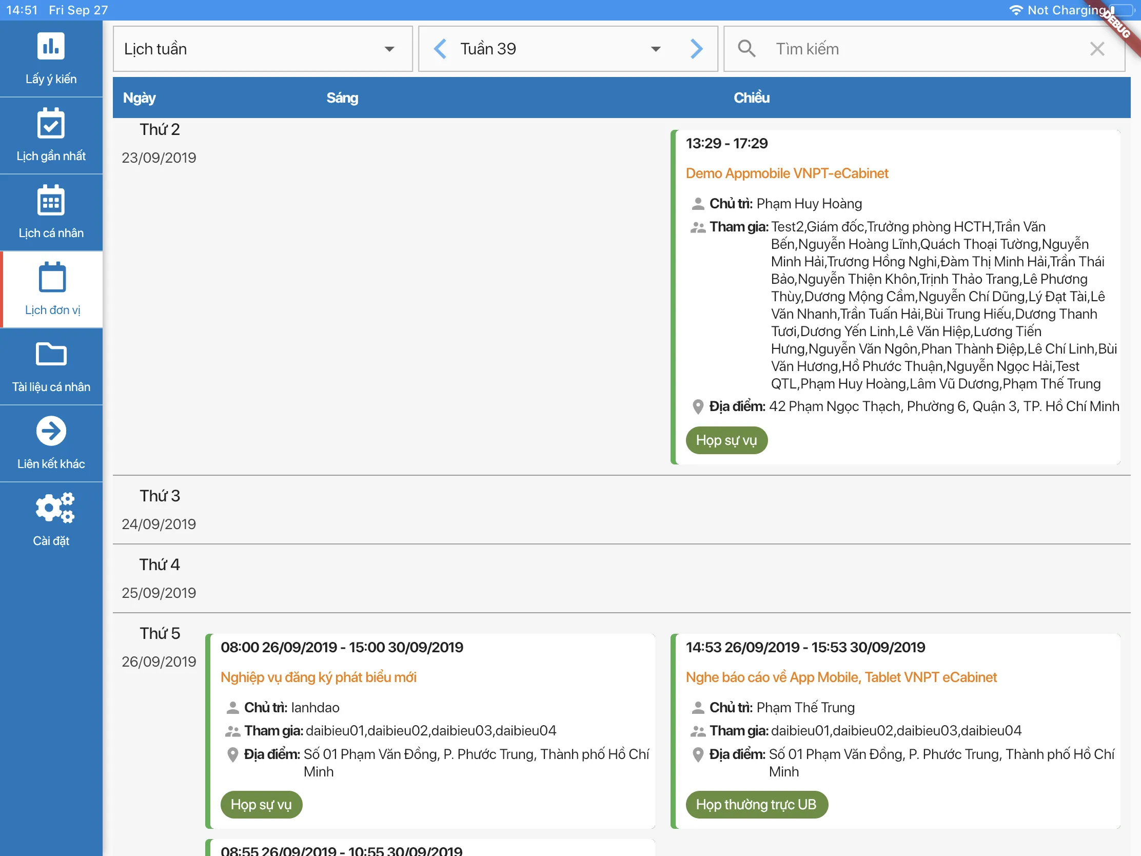Click the Chiều column header
This screenshot has height=856, width=1141.
pos(752,98)
